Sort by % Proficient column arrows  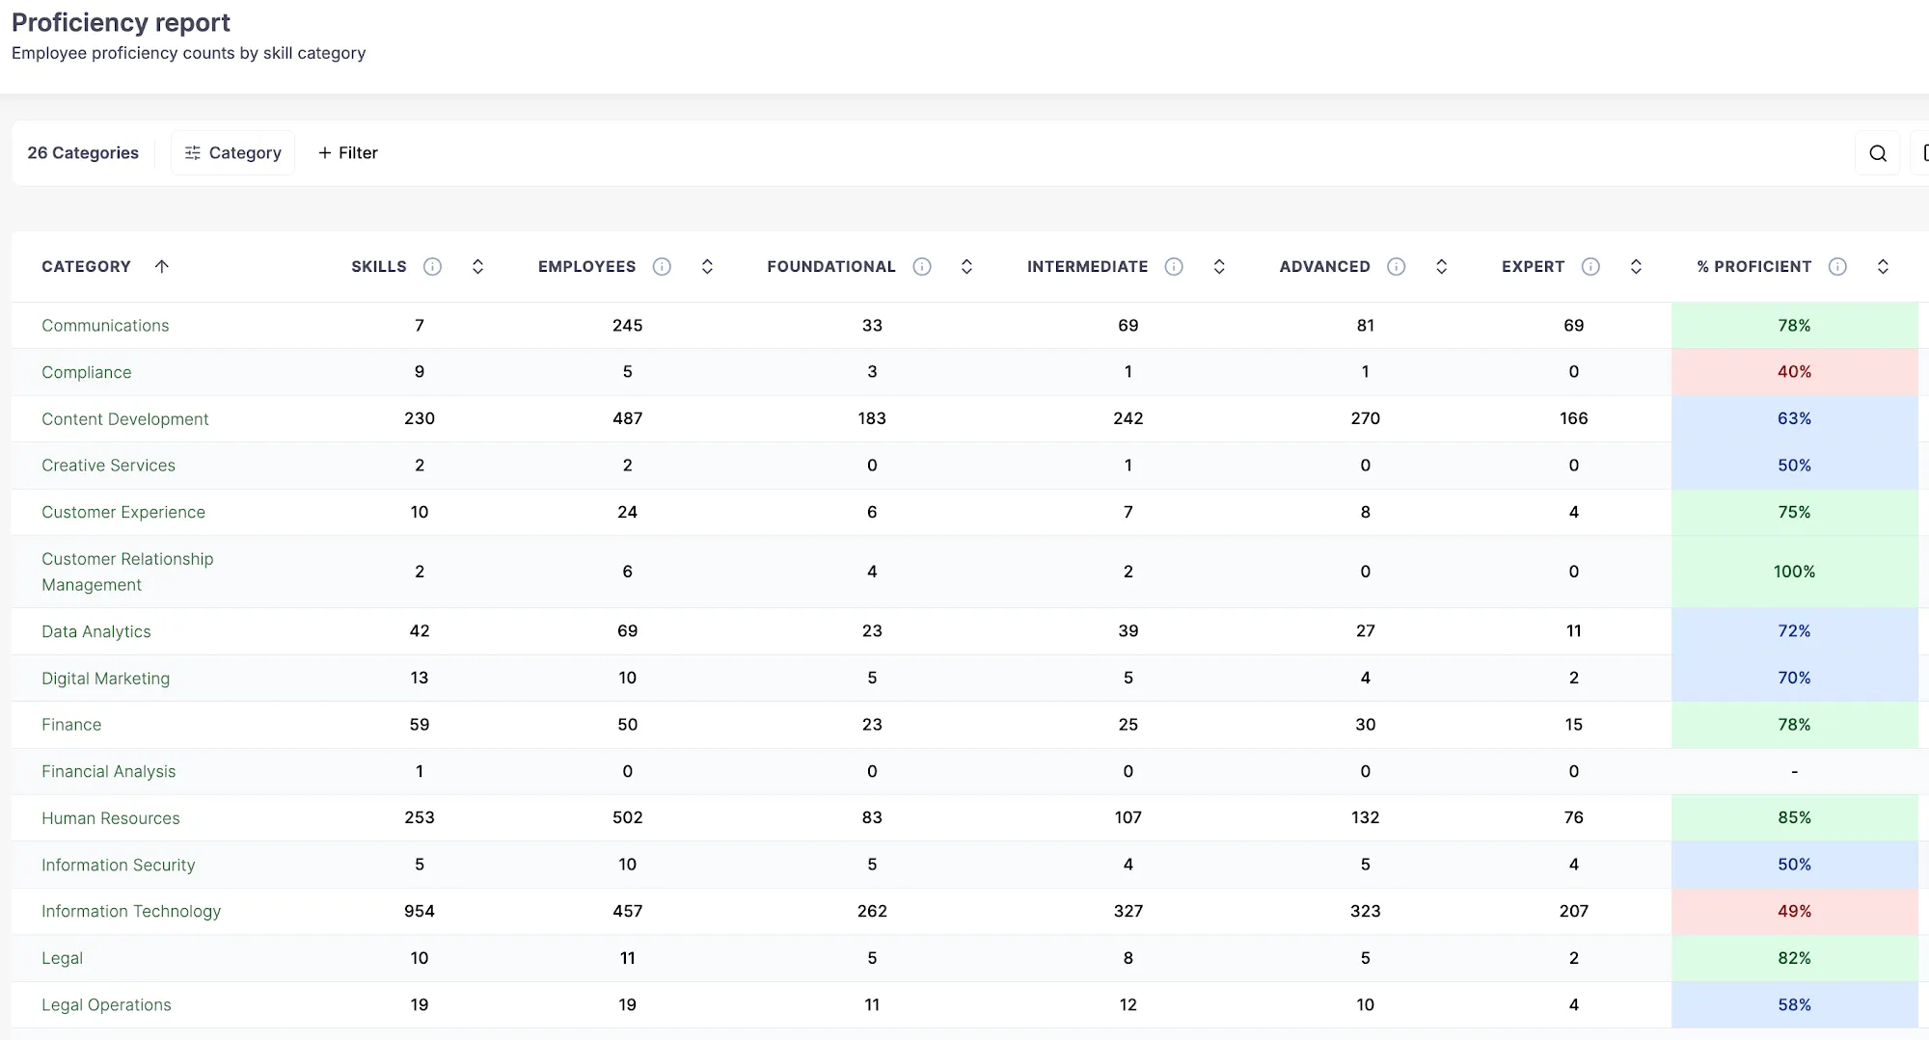pyautogui.click(x=1883, y=266)
